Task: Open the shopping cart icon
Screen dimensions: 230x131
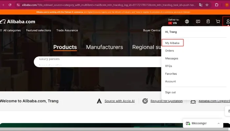Action: click(218, 22)
